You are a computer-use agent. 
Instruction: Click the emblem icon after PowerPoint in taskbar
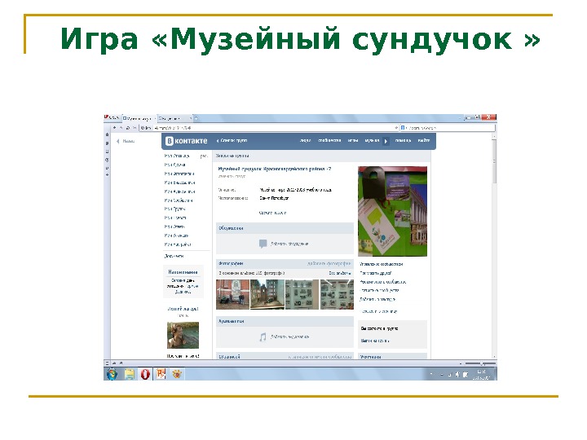click(177, 373)
